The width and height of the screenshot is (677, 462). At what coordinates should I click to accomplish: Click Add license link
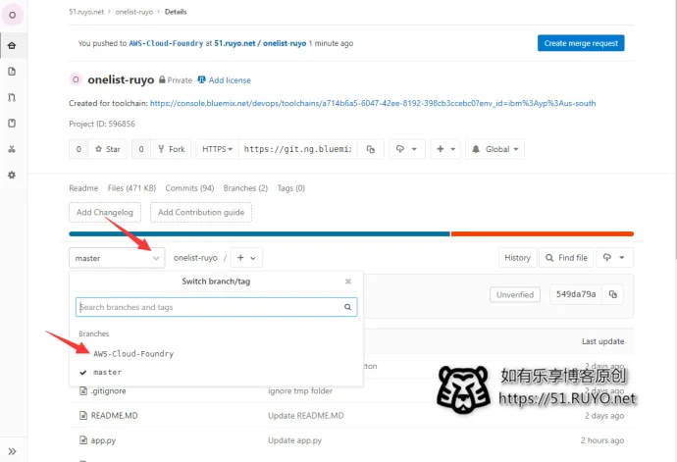pyautogui.click(x=224, y=80)
